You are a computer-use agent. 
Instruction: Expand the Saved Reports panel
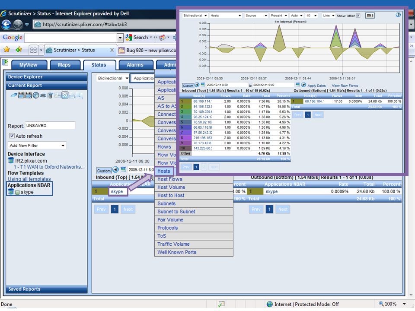(x=47, y=289)
